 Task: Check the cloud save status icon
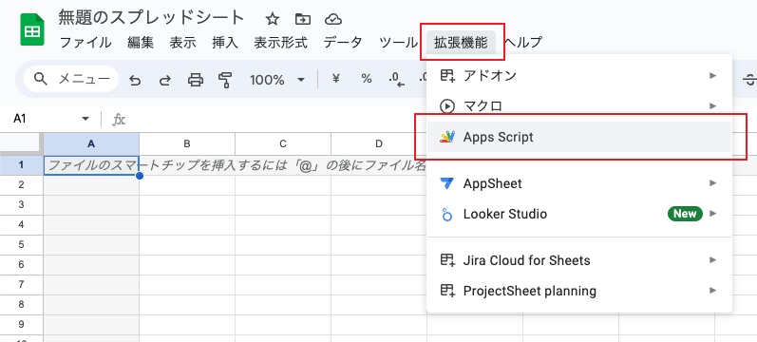pyautogui.click(x=333, y=19)
